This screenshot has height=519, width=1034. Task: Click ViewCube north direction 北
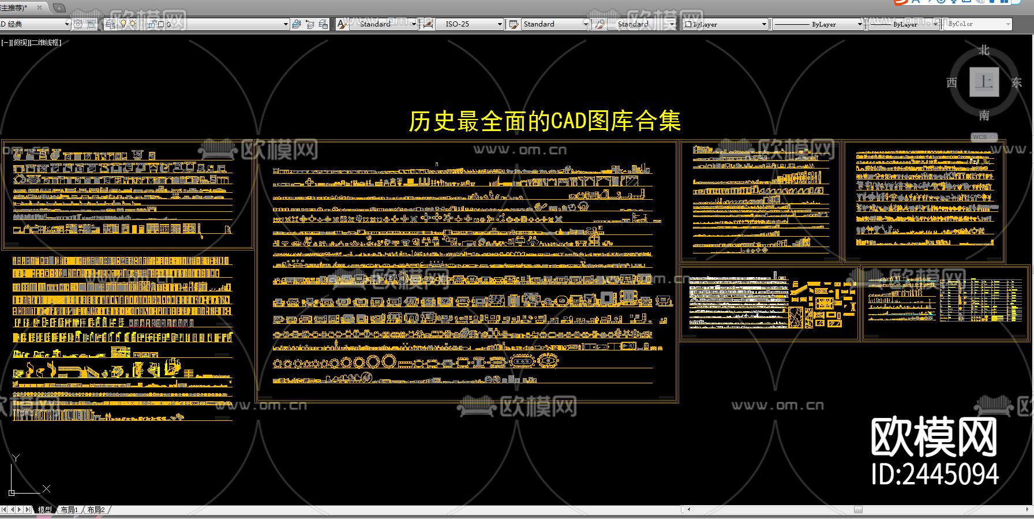(984, 51)
